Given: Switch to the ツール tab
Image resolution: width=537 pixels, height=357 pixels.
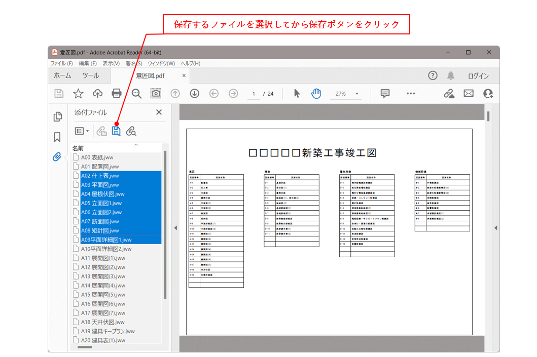Looking at the screenshot, I should pos(91,76).
